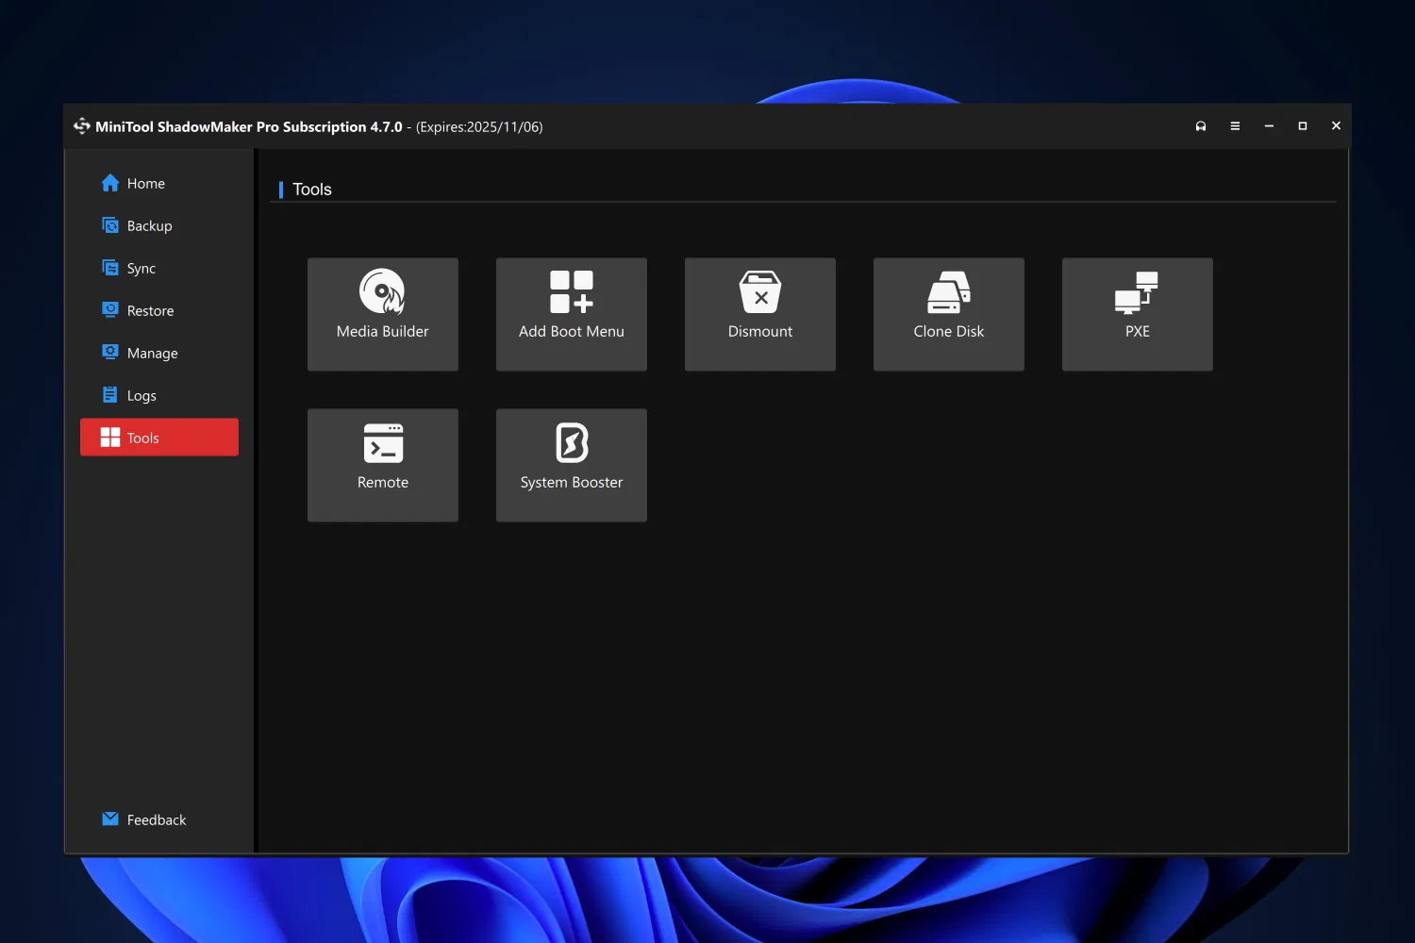This screenshot has width=1415, height=943.
Task: Click the Dismount tool tile
Action: [759, 314]
